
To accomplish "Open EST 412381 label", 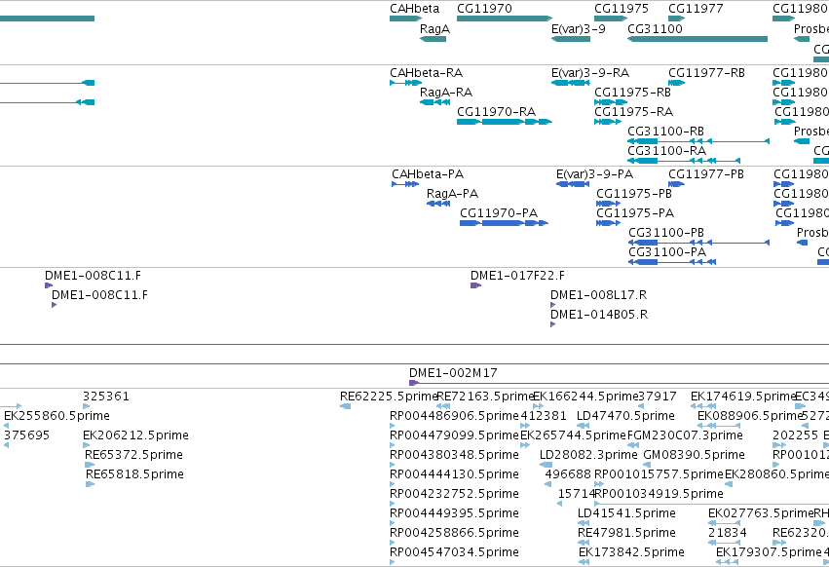I will point(544,416).
